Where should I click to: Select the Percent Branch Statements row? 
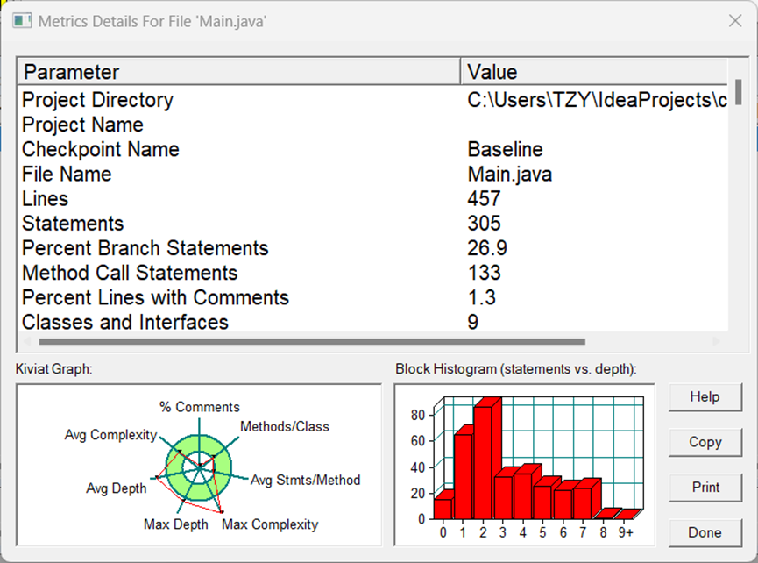(x=372, y=248)
